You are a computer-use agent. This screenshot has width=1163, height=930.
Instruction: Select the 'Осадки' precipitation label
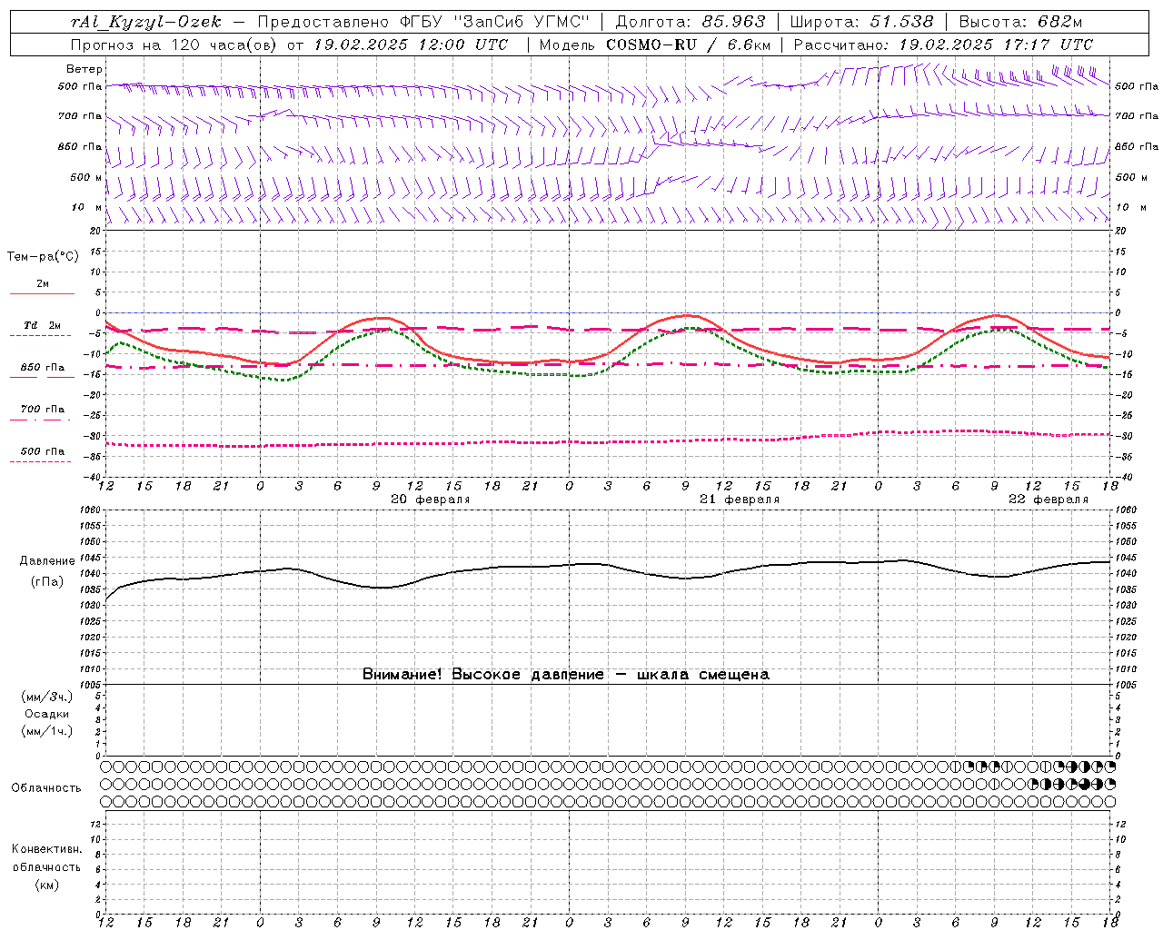pos(47,714)
